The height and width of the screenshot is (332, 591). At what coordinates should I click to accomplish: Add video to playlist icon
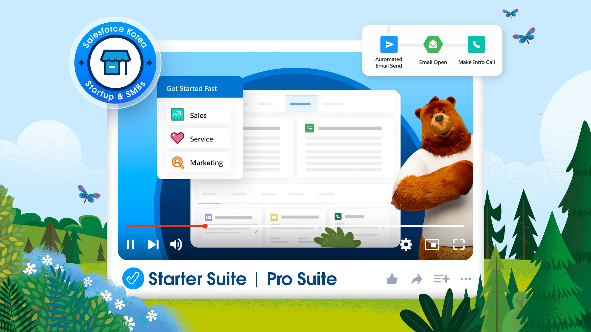[441, 279]
